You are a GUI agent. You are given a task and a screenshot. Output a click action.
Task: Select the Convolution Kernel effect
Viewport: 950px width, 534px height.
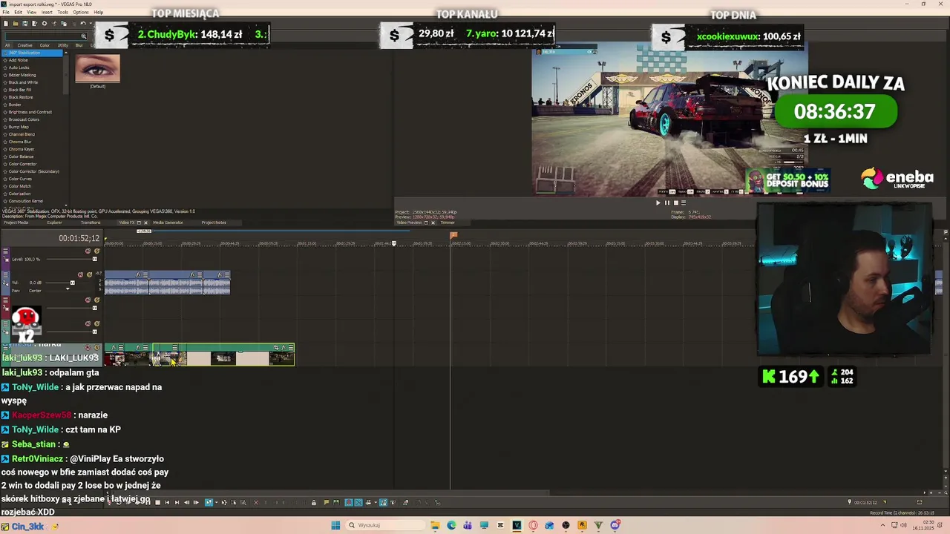click(x=26, y=201)
